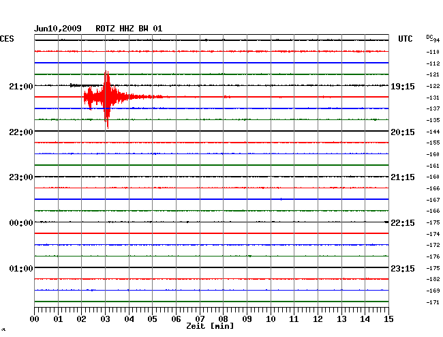This screenshot has width=443, height=337.
Task: Click the CES time zone label
Action: [x=7, y=39]
